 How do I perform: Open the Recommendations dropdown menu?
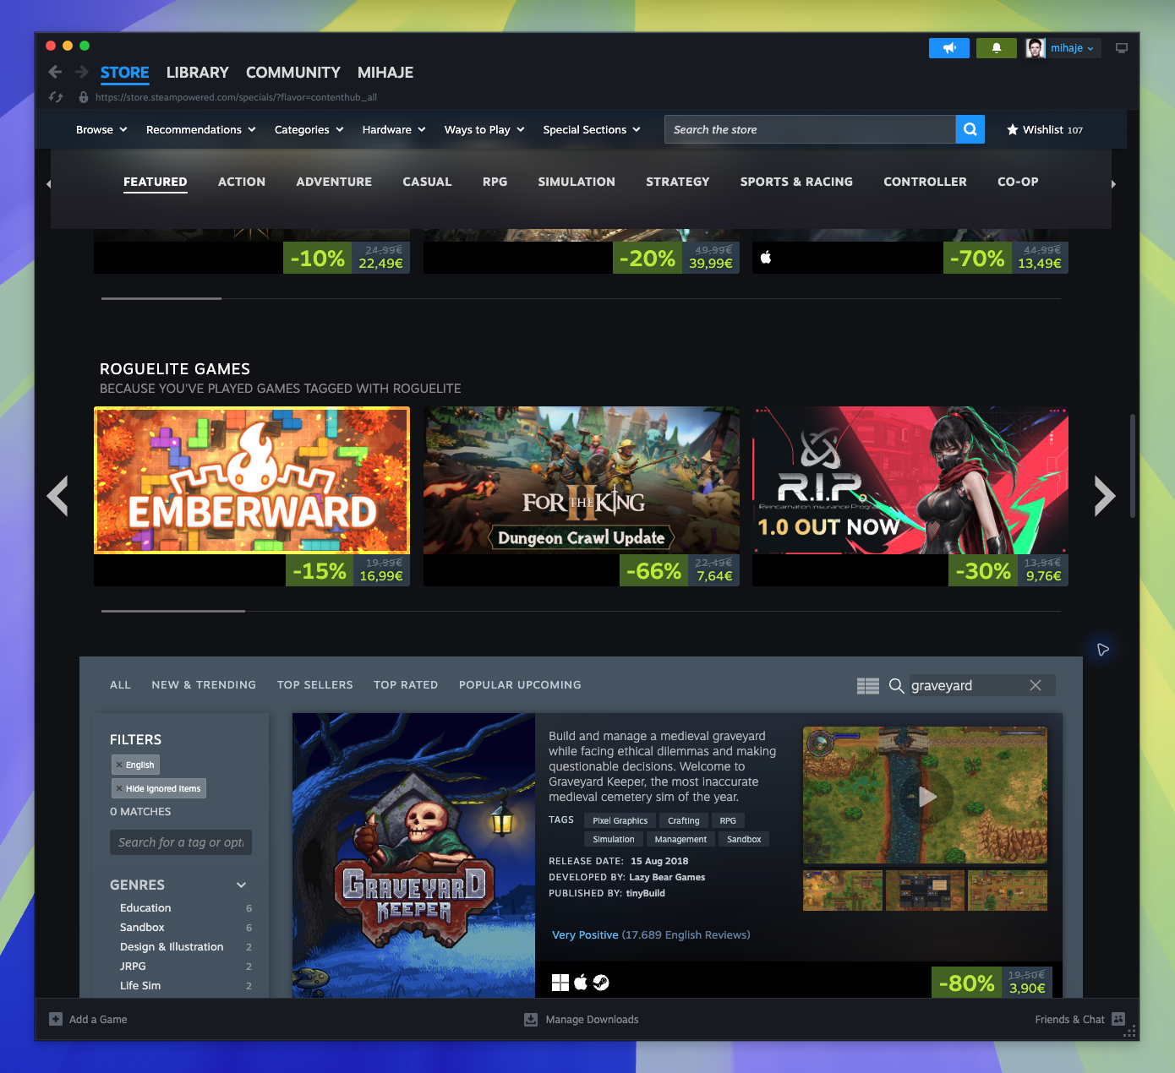pos(201,129)
